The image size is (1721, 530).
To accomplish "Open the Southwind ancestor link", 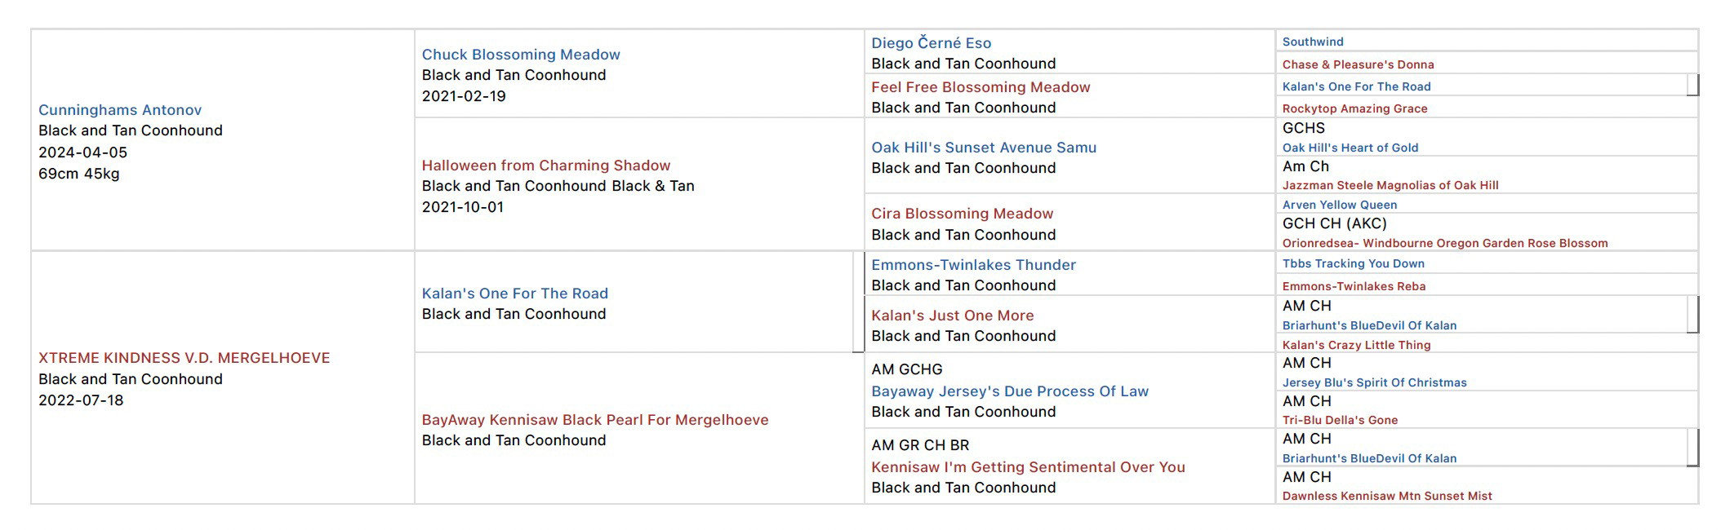I will 1312,42.
